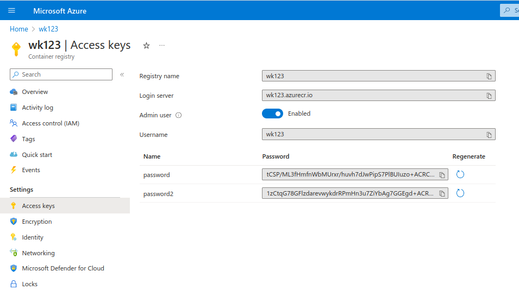Screen dimensions: 519x296
Task: Click the first password text field
Action: point(355,174)
